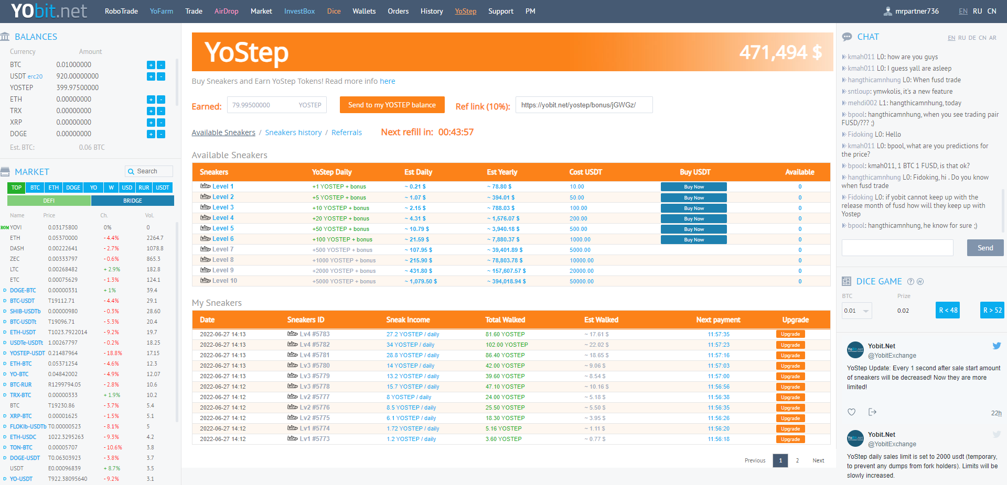Click the XRP withdraw minus icon
This screenshot has width=1007, height=485.
161,123
